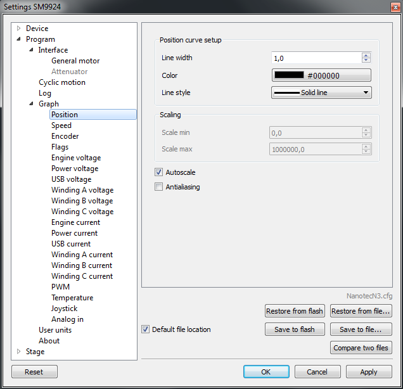
Task: Click the Compare two files button
Action: click(361, 348)
